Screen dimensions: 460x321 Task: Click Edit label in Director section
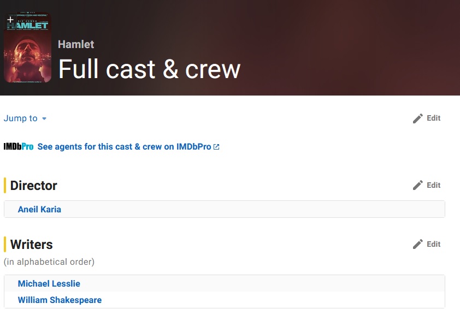tap(433, 185)
